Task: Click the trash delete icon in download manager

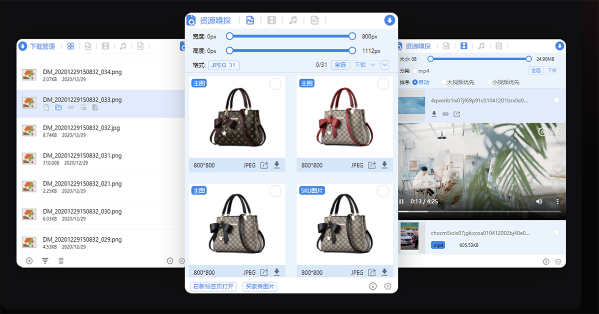Action: coord(61,260)
